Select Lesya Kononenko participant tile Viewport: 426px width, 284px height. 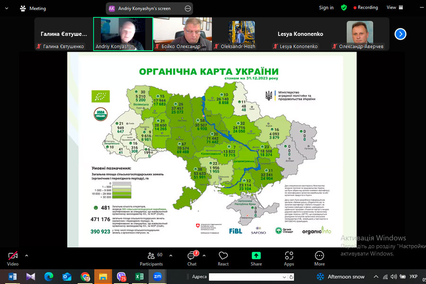point(301,34)
